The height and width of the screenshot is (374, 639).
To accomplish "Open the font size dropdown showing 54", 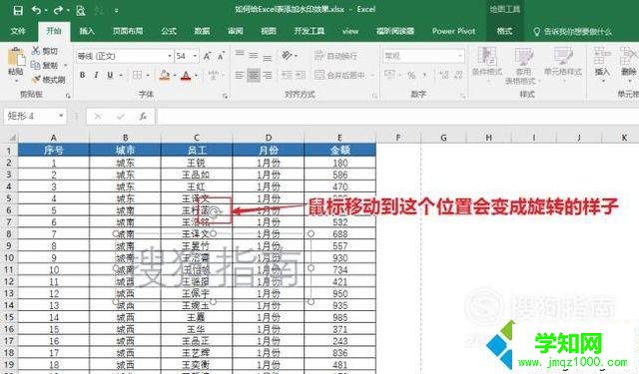I will 196,56.
